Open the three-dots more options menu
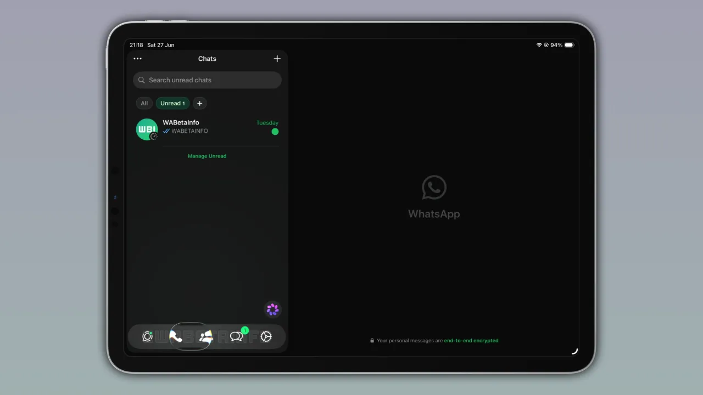This screenshot has height=395, width=703. [x=138, y=59]
